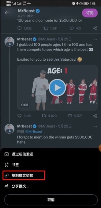The width and height of the screenshot is (101, 208).
Task: Tap the 取消 cancel button
Action: coord(51,200)
